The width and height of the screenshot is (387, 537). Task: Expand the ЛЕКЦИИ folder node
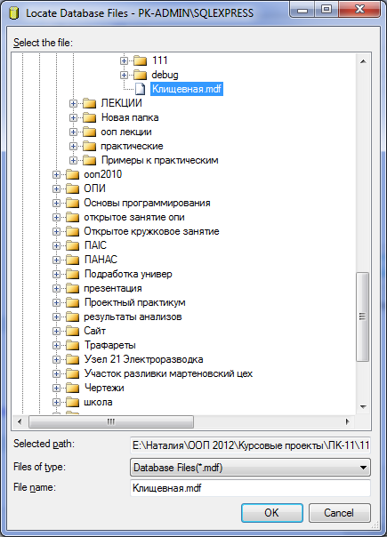coord(73,103)
